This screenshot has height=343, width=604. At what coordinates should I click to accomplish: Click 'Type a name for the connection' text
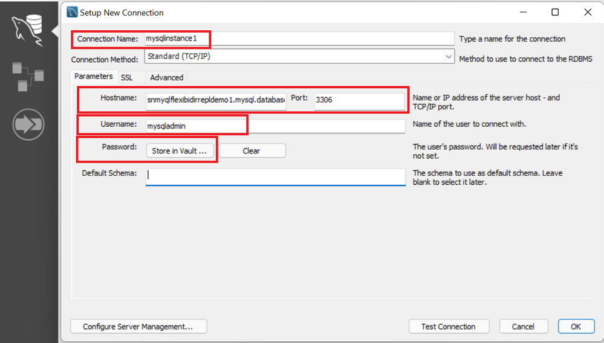click(x=512, y=39)
